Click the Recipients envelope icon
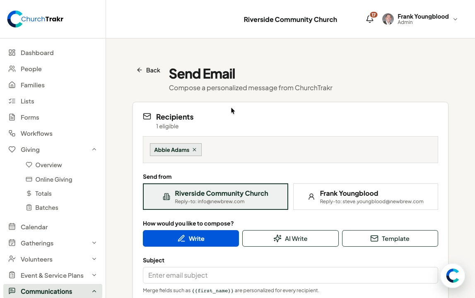 [x=147, y=116]
